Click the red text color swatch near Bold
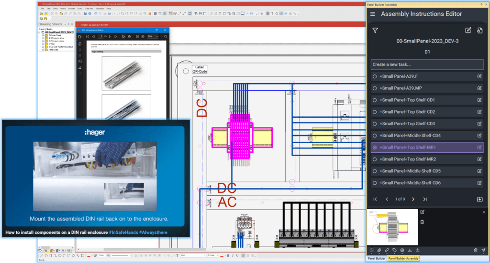This screenshot has width=490, height=263. 222,256
